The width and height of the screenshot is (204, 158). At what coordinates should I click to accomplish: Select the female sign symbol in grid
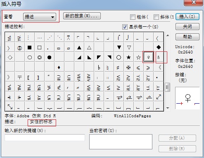(148, 57)
